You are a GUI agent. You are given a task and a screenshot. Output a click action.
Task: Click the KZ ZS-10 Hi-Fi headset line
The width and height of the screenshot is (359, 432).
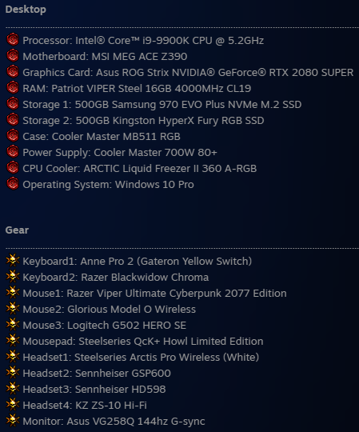point(85,405)
